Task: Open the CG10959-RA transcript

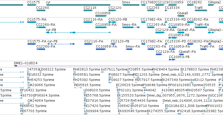Action: (x=173, y=27)
